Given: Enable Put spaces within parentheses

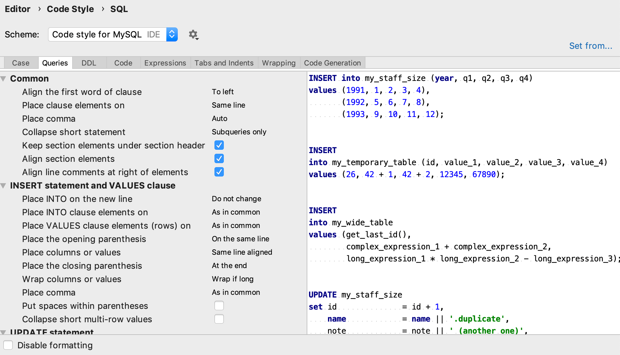Looking at the screenshot, I should tap(219, 306).
